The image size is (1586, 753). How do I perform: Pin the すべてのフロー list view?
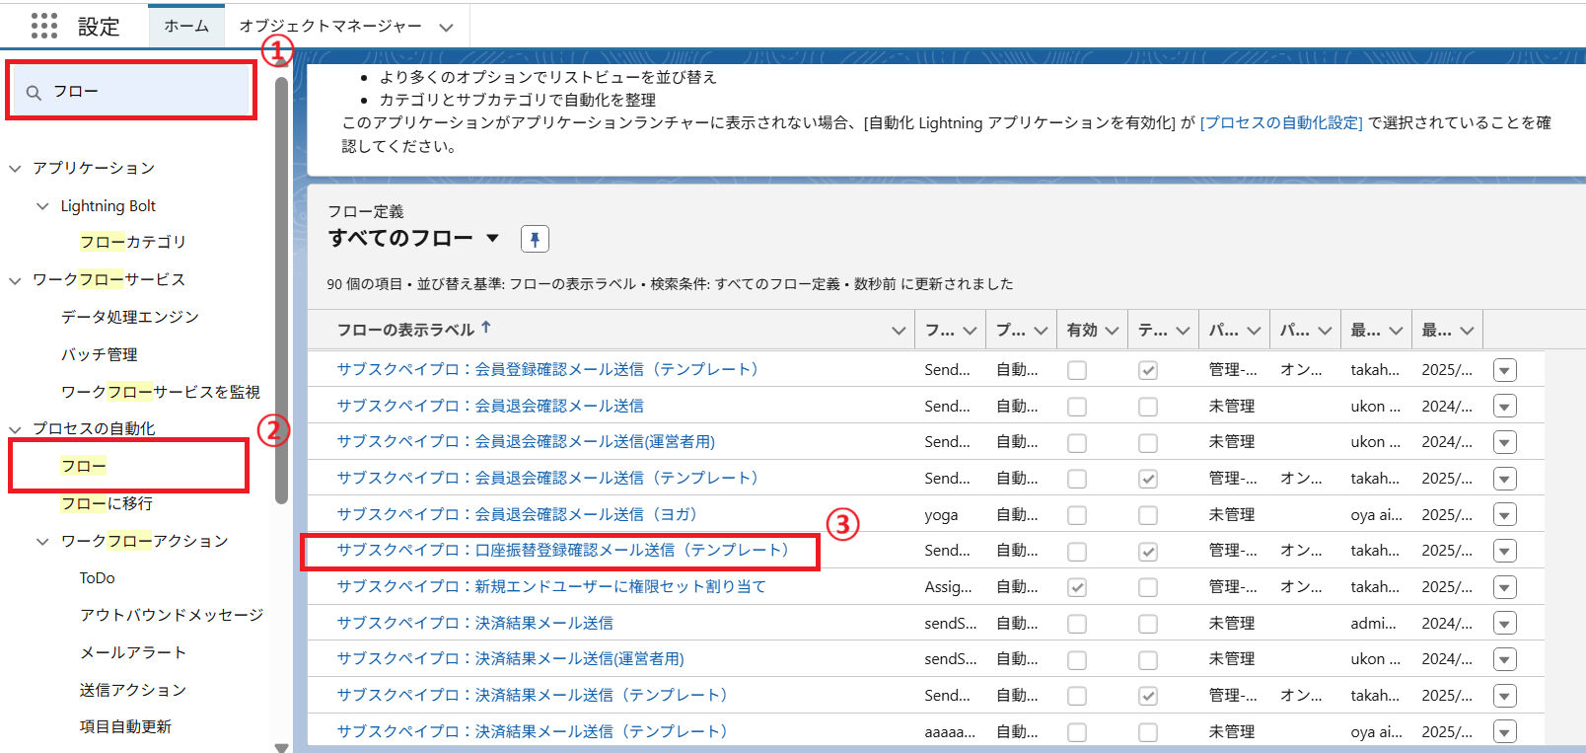pos(535,239)
